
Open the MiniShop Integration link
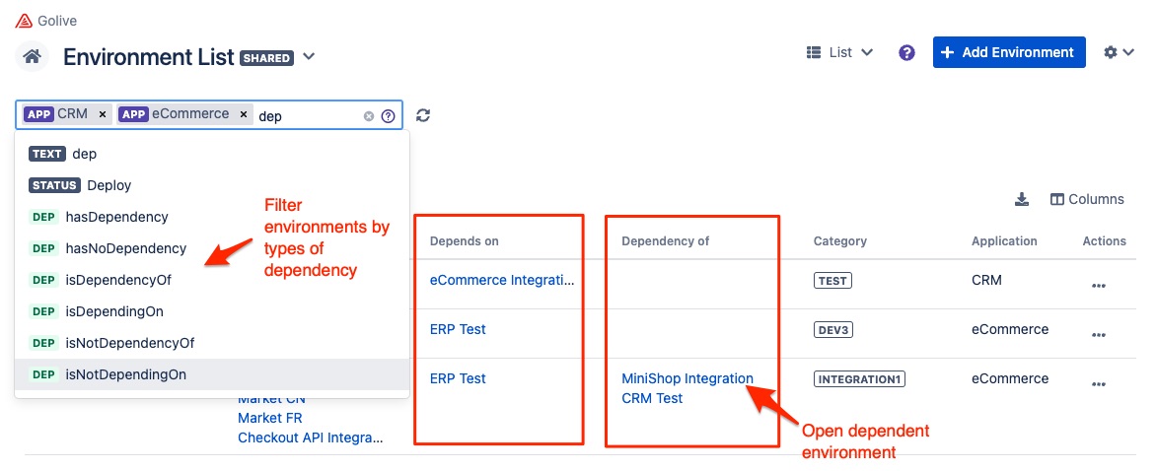pos(687,378)
